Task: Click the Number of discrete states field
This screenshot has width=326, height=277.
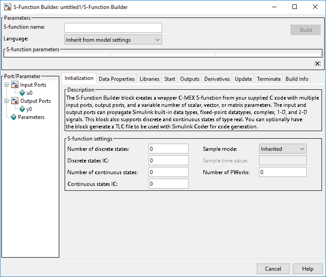Action: point(169,149)
